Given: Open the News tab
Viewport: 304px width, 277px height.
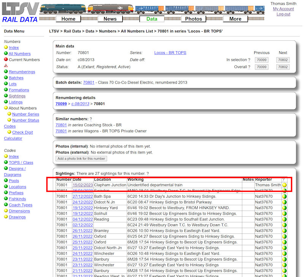Looking at the screenshot, I should 110,19.
